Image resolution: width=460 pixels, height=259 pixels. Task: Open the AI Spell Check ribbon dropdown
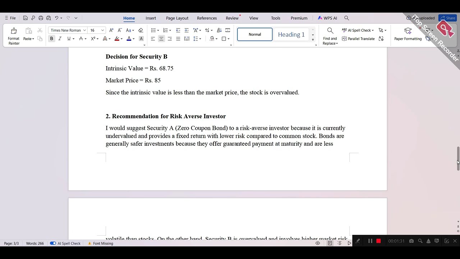(373, 30)
